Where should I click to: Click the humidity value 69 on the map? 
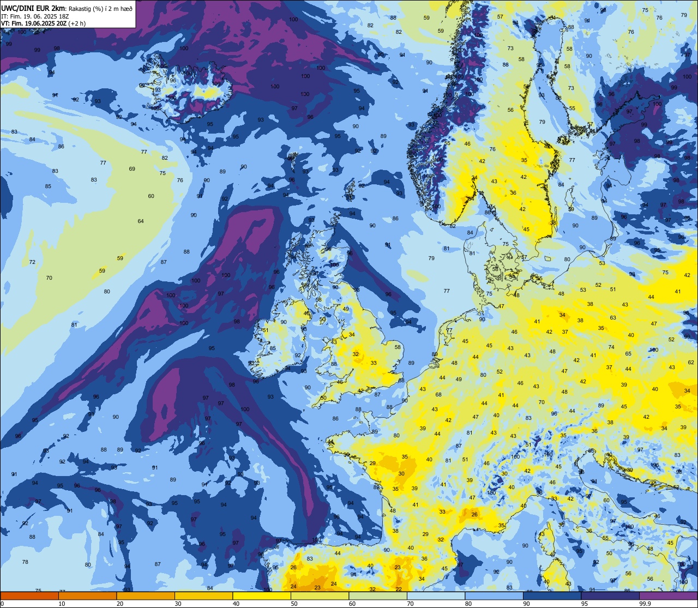(132, 169)
